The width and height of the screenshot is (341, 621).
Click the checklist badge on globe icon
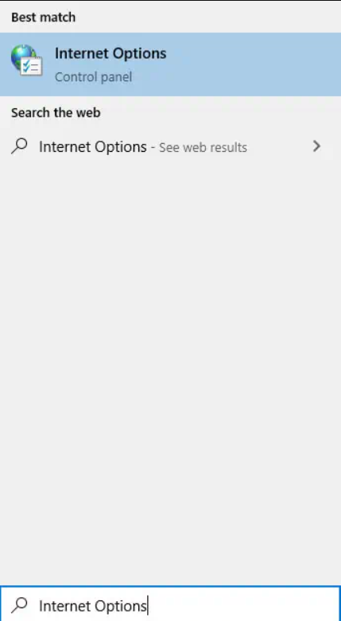coord(32,66)
